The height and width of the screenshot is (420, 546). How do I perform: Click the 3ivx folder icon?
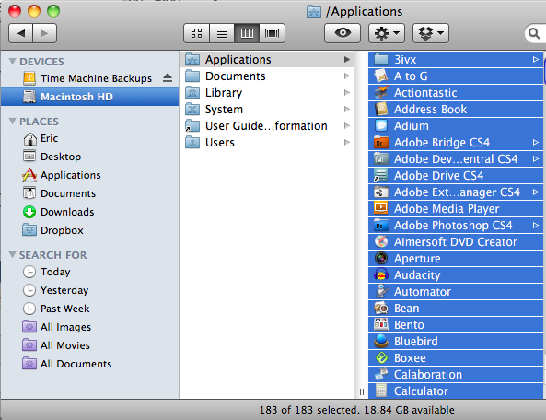(x=381, y=60)
